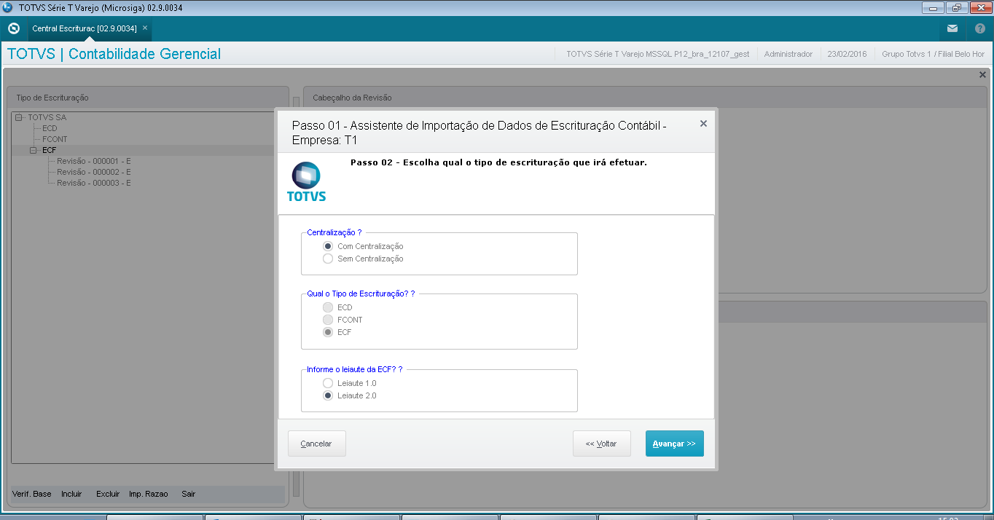Proceed with the Avançar button
The height and width of the screenshot is (520, 994).
pos(674,444)
